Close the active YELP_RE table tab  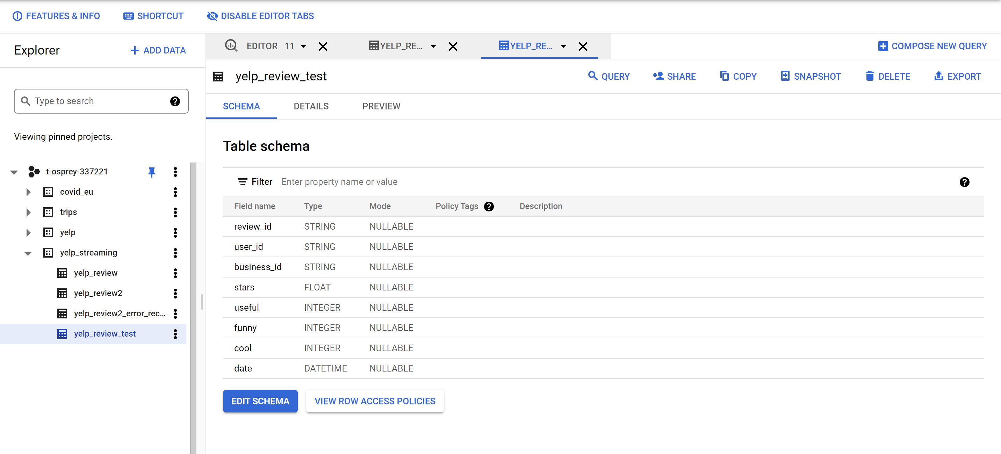point(583,46)
